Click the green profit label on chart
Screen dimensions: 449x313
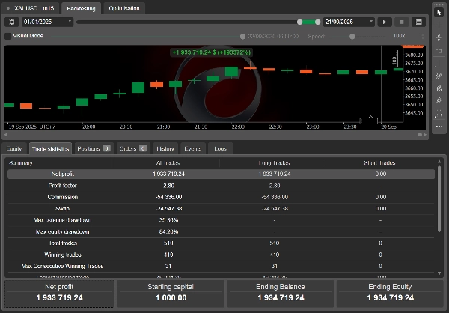[211, 52]
